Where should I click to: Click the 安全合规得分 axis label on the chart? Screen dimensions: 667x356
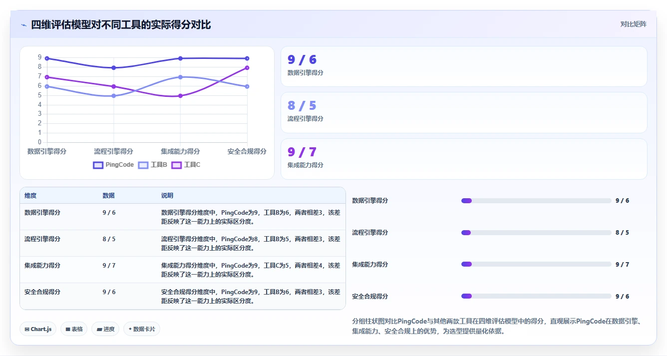[x=247, y=151]
